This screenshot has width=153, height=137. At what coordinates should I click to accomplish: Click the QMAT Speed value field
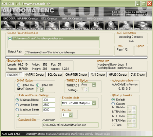38,89
